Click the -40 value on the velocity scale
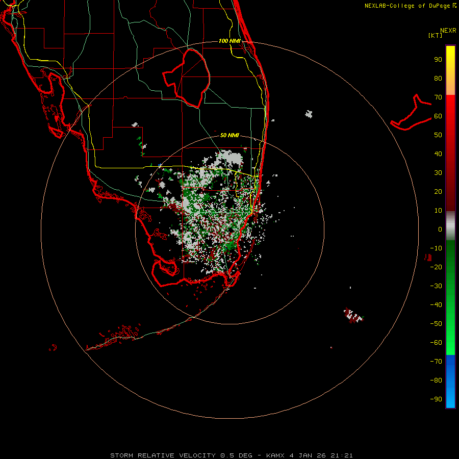Image resolution: width=459 pixels, height=459 pixels. coord(436,305)
